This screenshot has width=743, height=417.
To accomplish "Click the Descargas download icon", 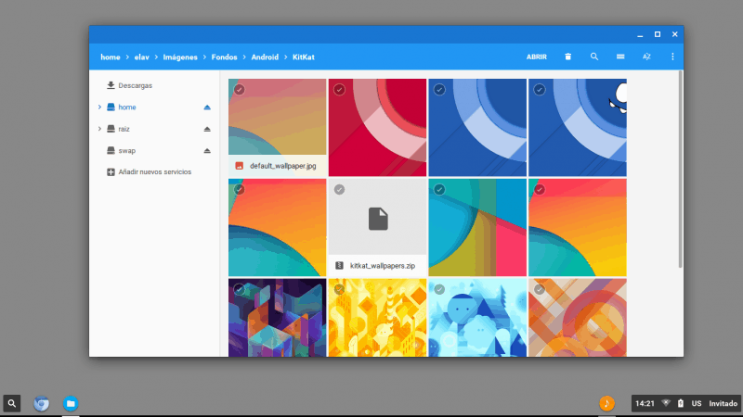I will click(x=111, y=85).
